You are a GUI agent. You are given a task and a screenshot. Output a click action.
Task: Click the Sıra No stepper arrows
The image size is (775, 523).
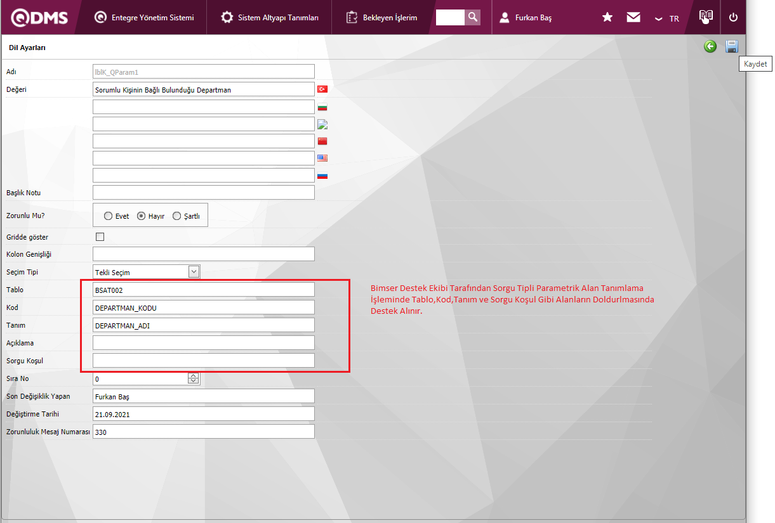pos(194,378)
